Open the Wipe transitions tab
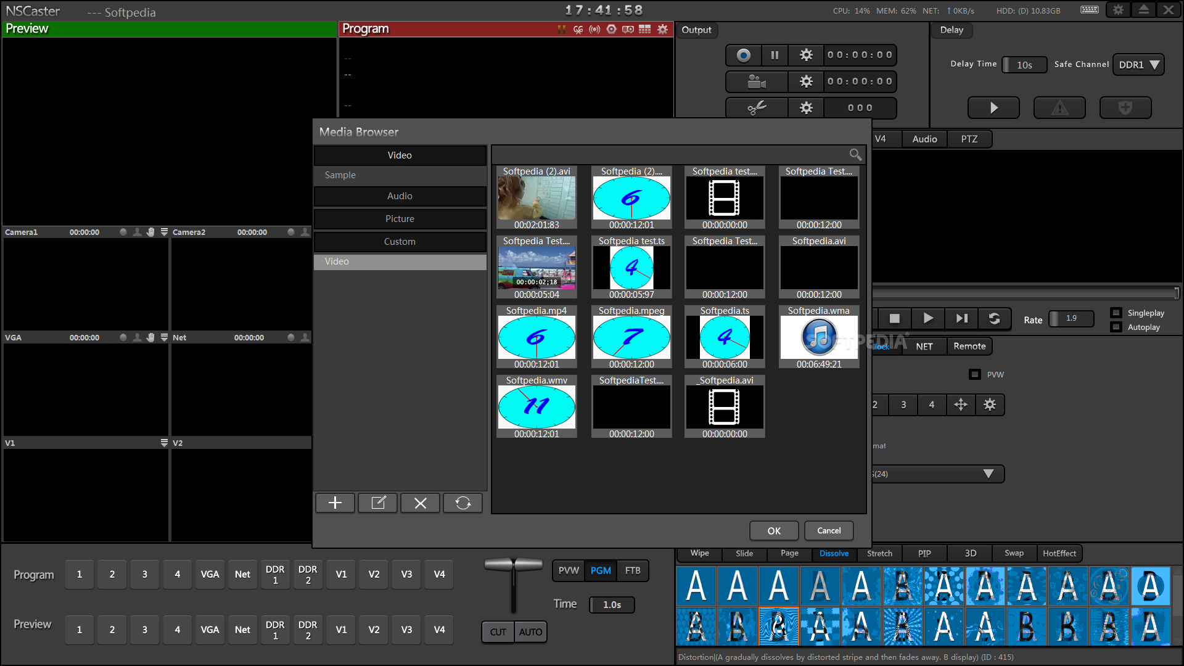1184x666 pixels. click(x=699, y=553)
